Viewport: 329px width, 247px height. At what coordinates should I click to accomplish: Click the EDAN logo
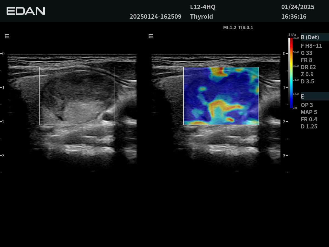[x=25, y=11]
